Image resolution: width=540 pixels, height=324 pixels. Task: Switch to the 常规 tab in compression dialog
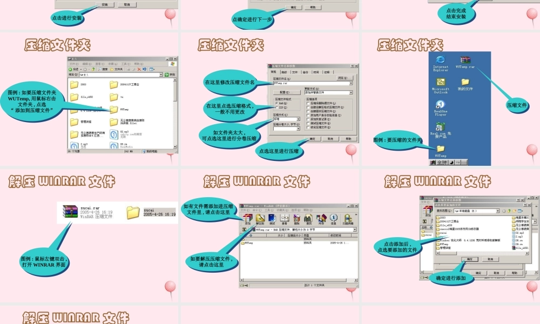[273, 72]
